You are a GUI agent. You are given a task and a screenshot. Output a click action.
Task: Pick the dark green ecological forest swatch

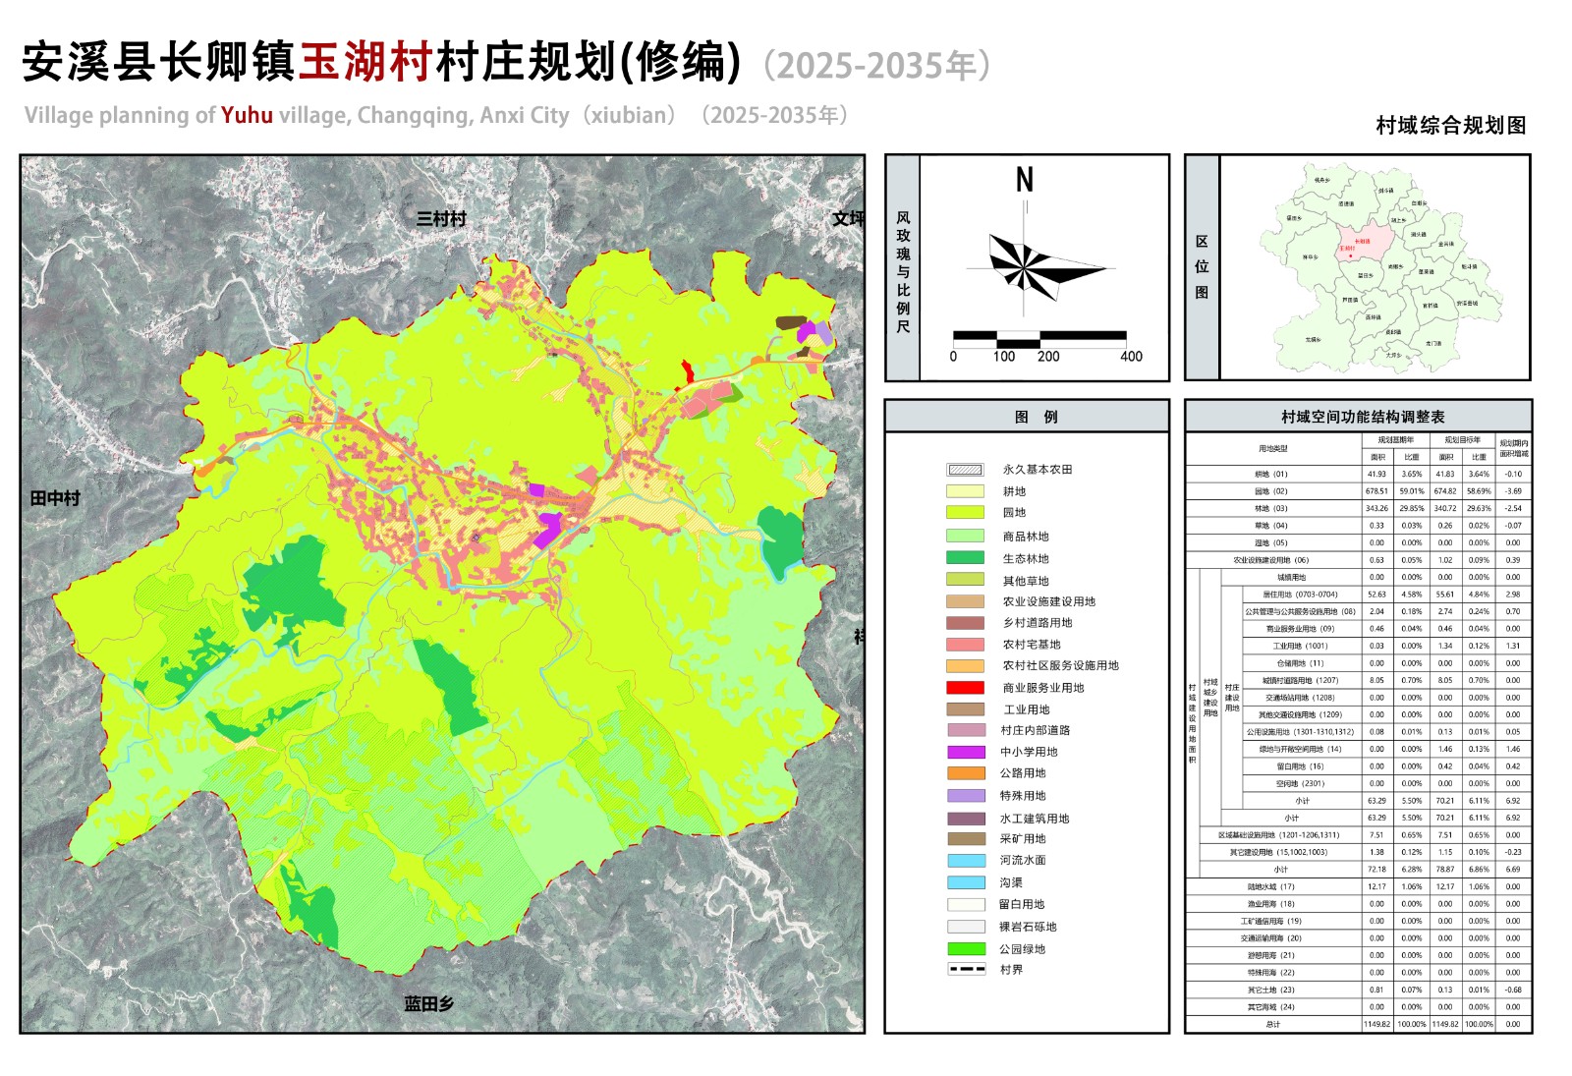point(965,558)
